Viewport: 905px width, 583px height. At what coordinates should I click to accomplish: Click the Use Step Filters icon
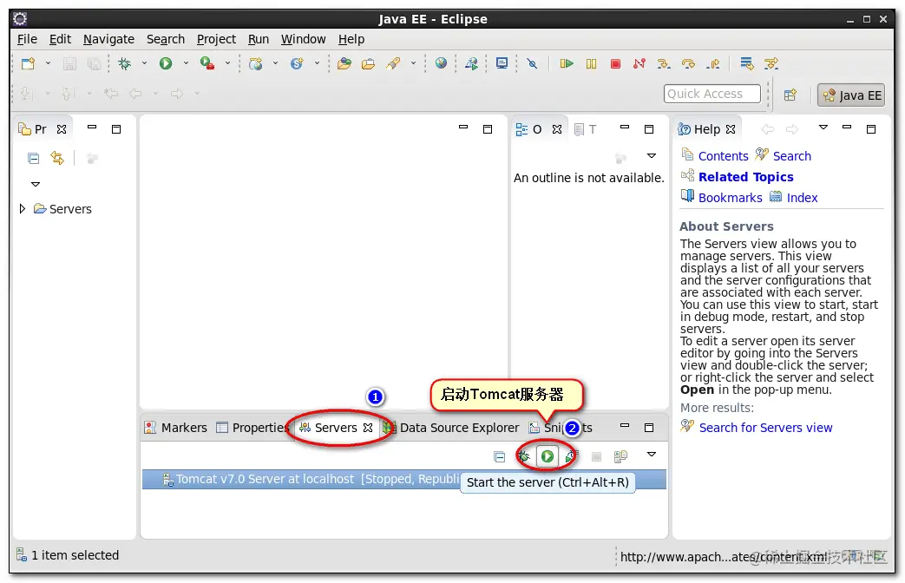771,63
